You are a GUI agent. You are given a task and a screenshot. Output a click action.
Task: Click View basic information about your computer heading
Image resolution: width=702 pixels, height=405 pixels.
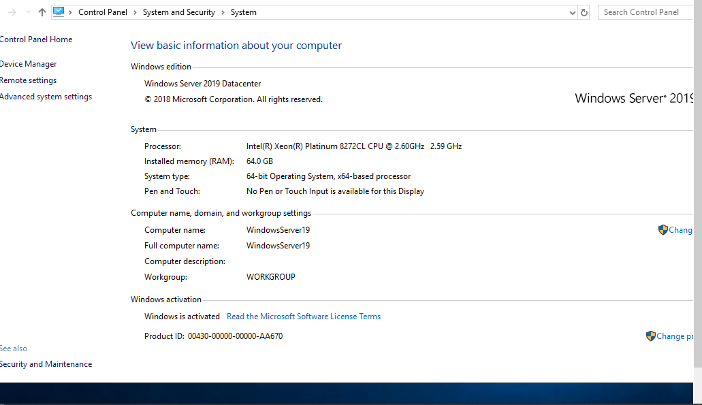pos(236,45)
